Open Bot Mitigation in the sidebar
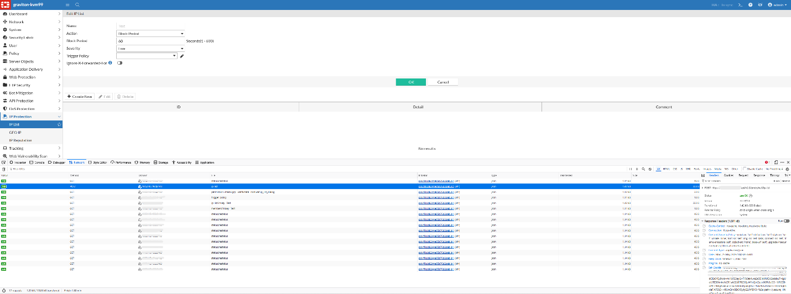Image resolution: width=791 pixels, height=294 pixels. (31, 93)
